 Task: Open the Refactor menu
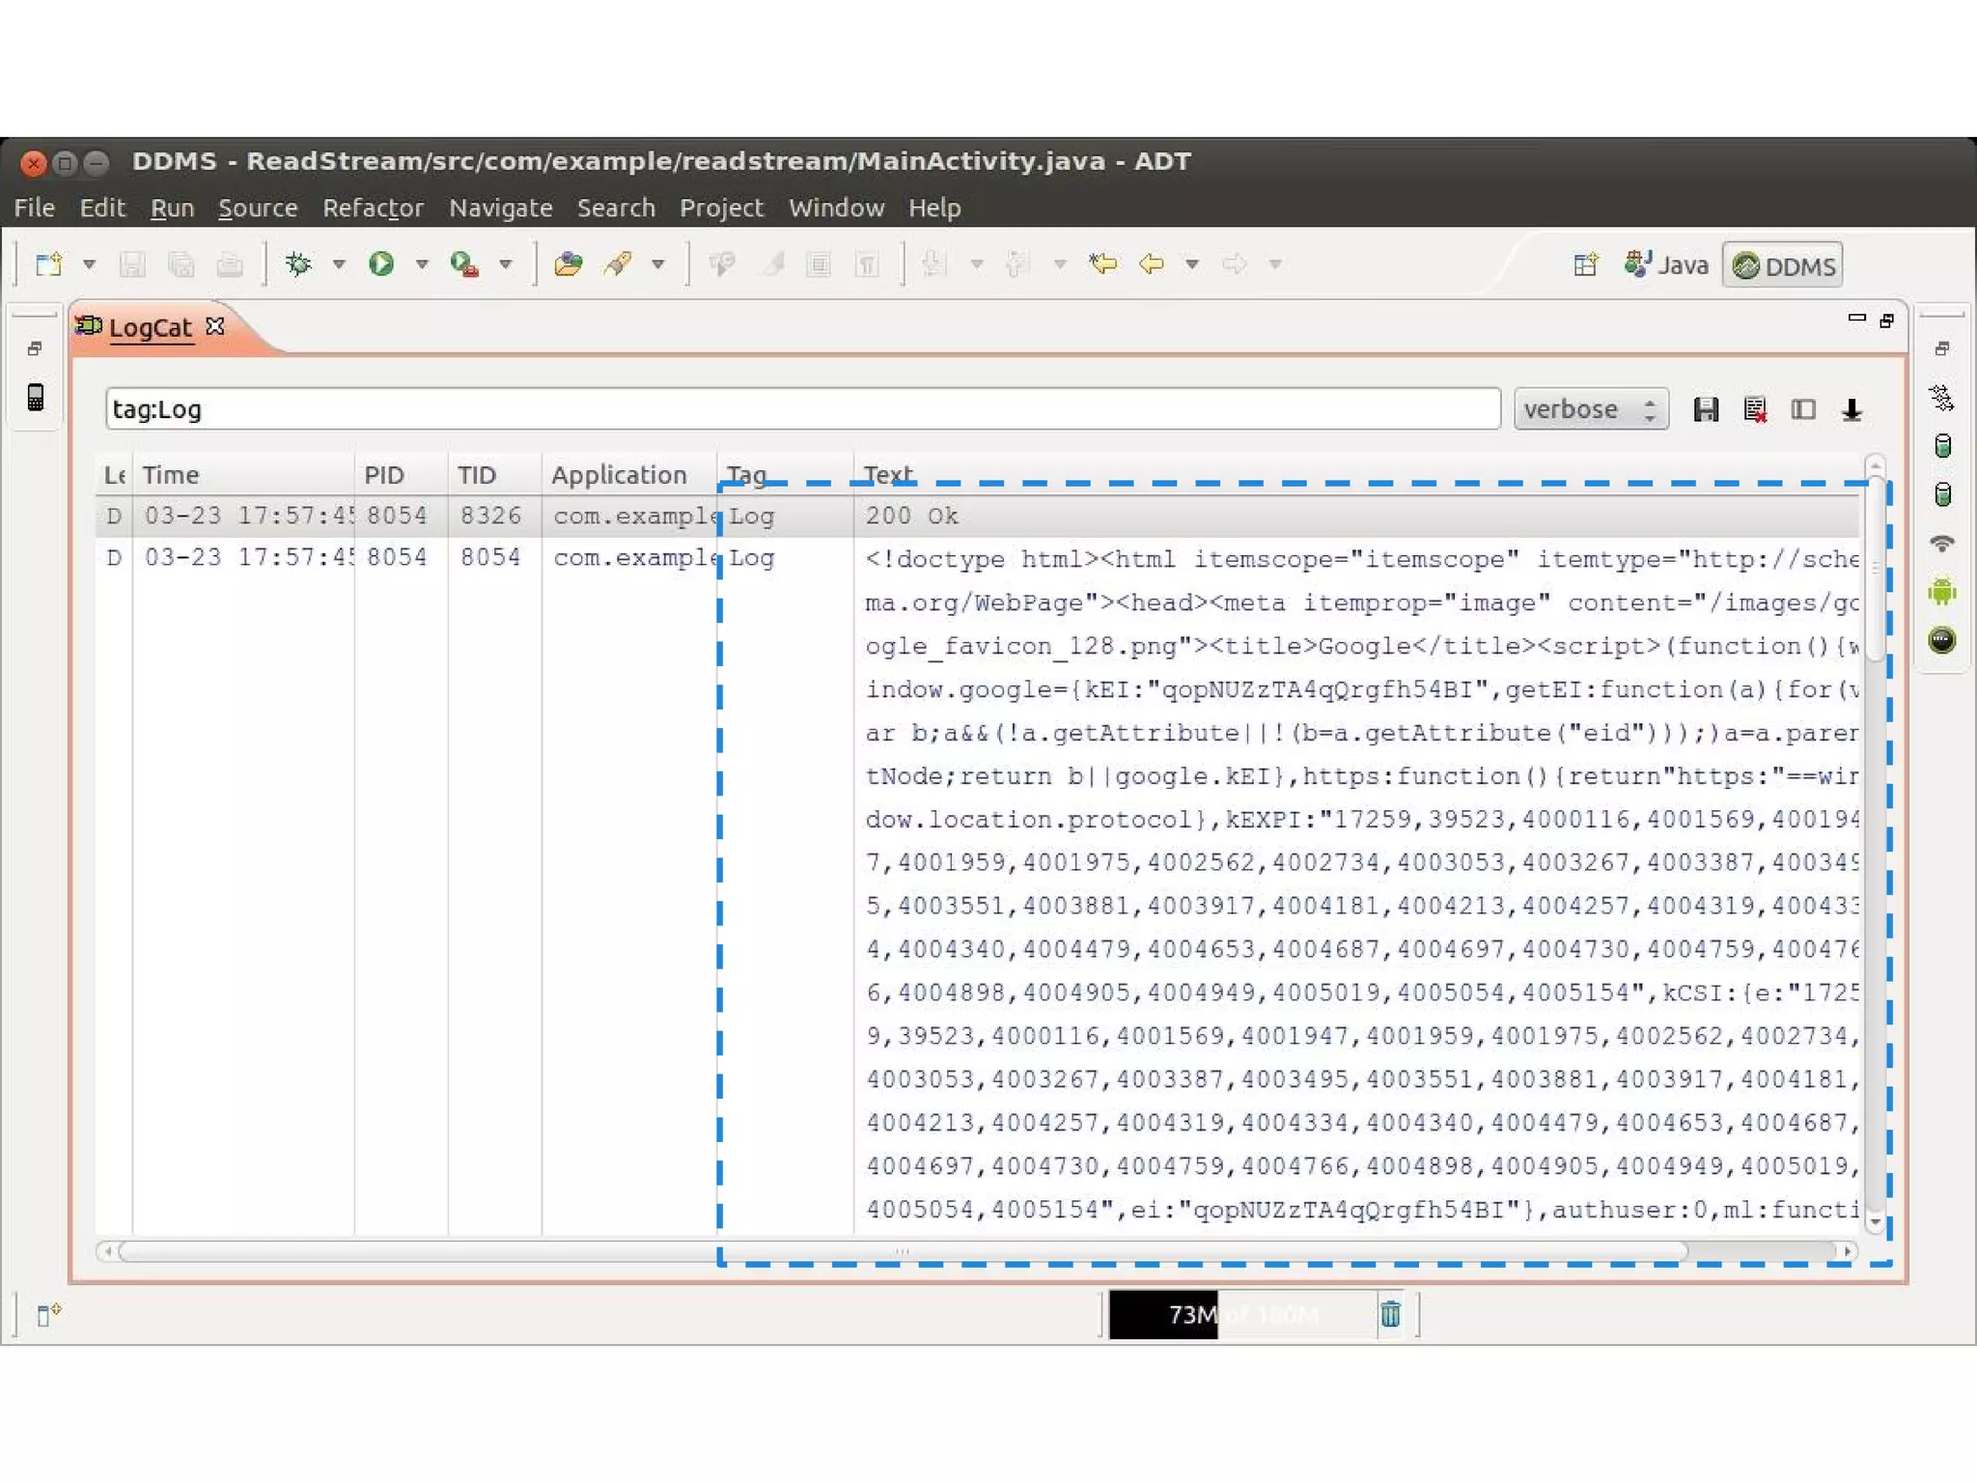(373, 208)
